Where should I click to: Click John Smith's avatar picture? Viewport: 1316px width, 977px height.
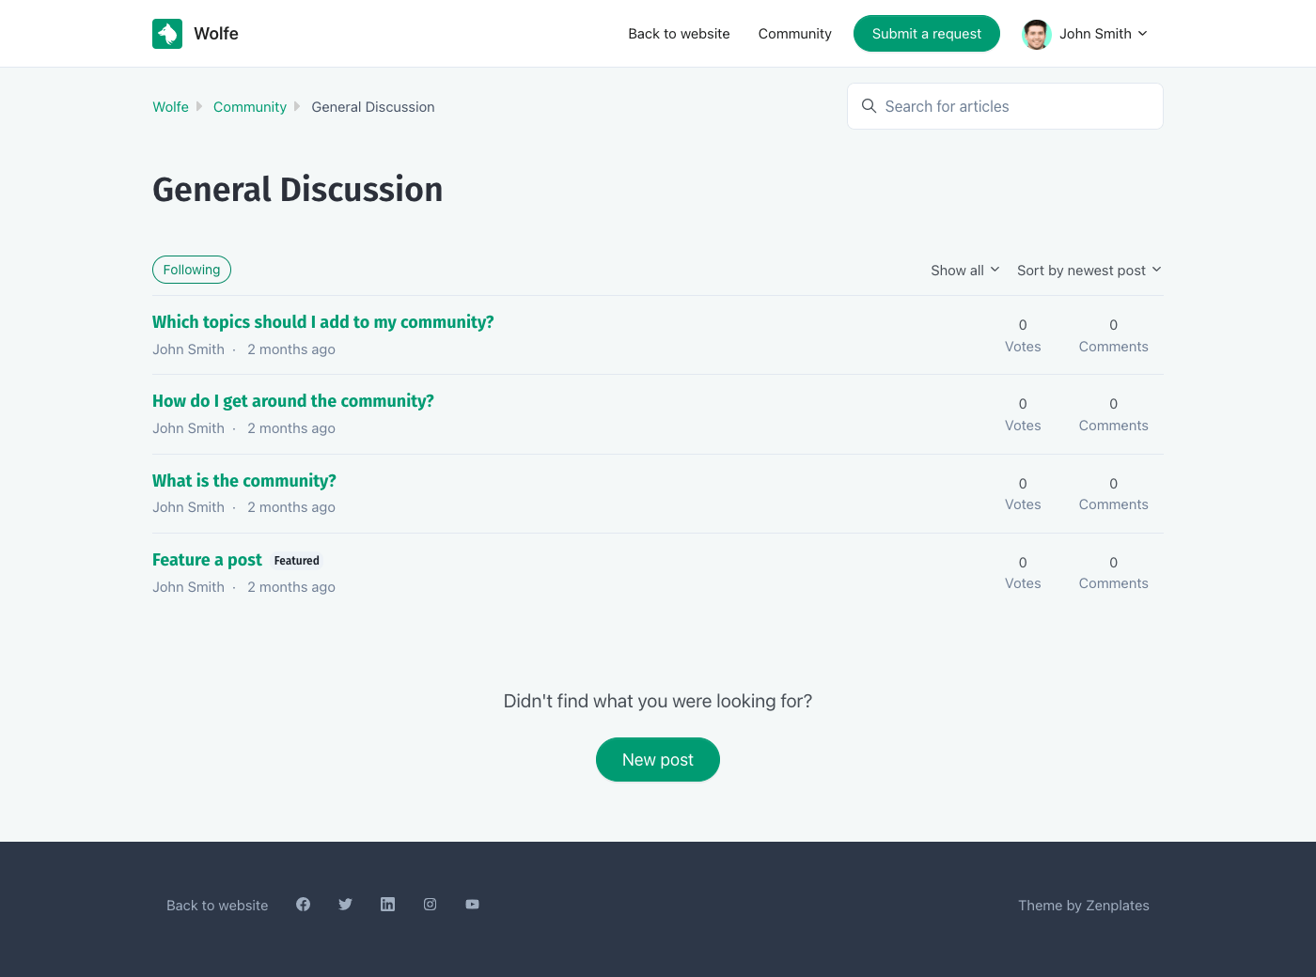pyautogui.click(x=1036, y=34)
